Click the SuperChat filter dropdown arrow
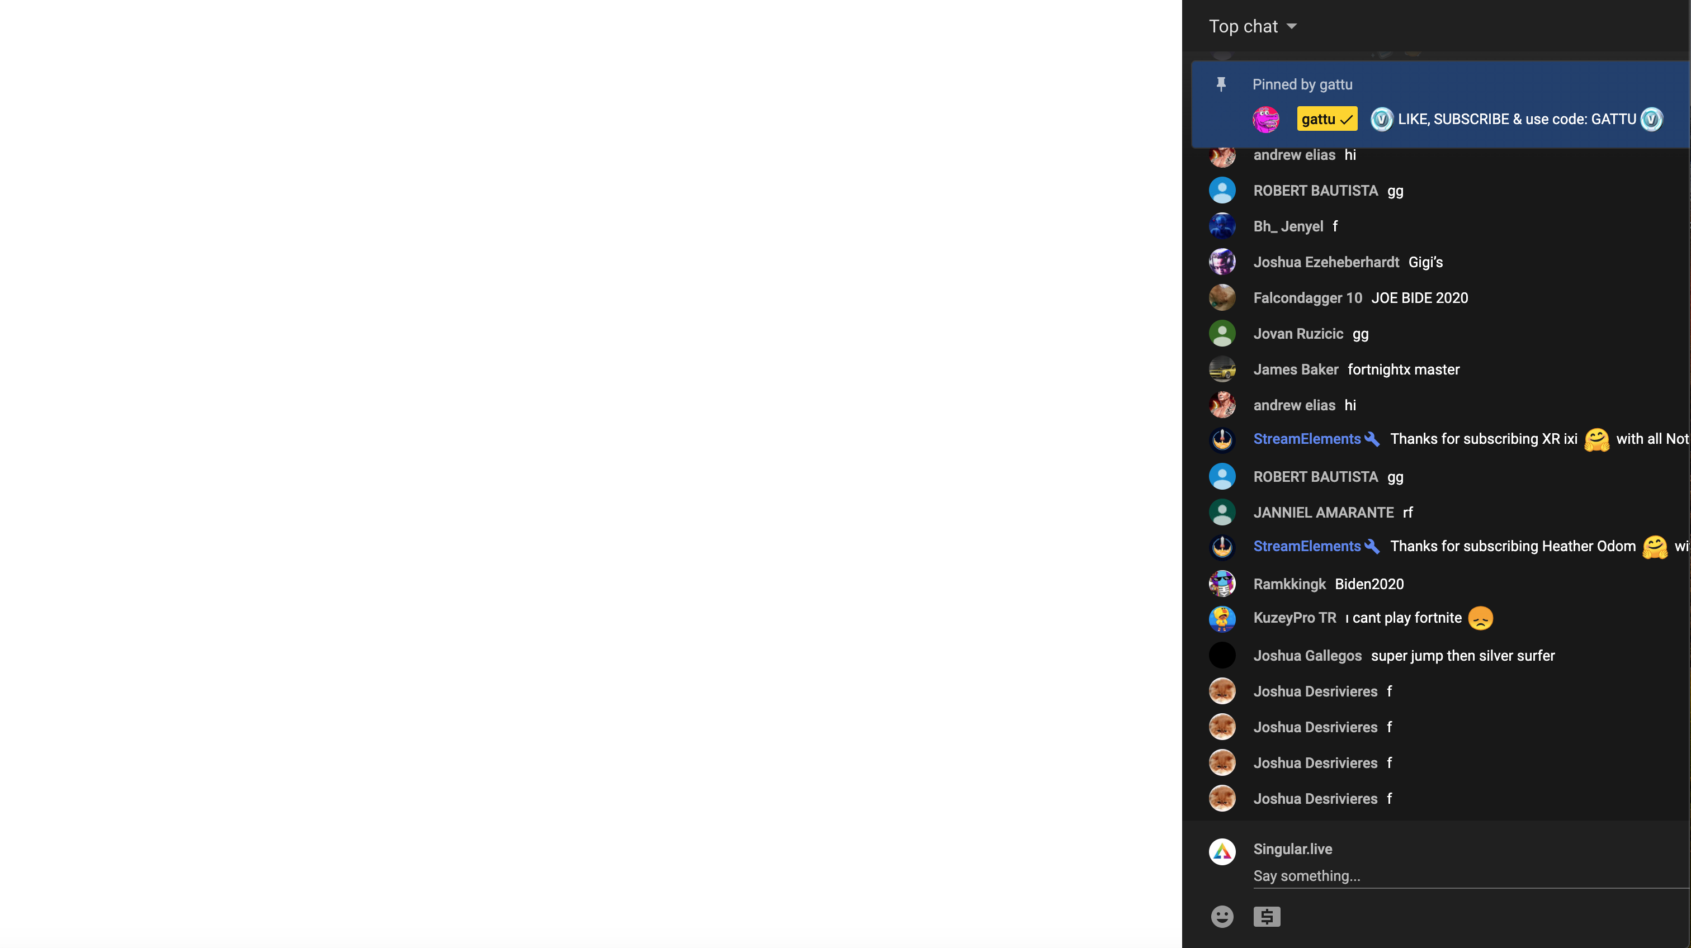1691x948 pixels. [x=1292, y=26]
